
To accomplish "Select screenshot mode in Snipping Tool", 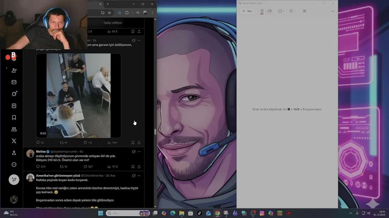I will 262,11.
